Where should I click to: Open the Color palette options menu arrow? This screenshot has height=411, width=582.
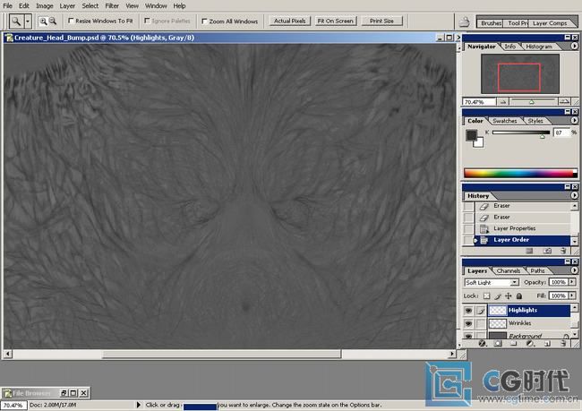[x=574, y=120]
